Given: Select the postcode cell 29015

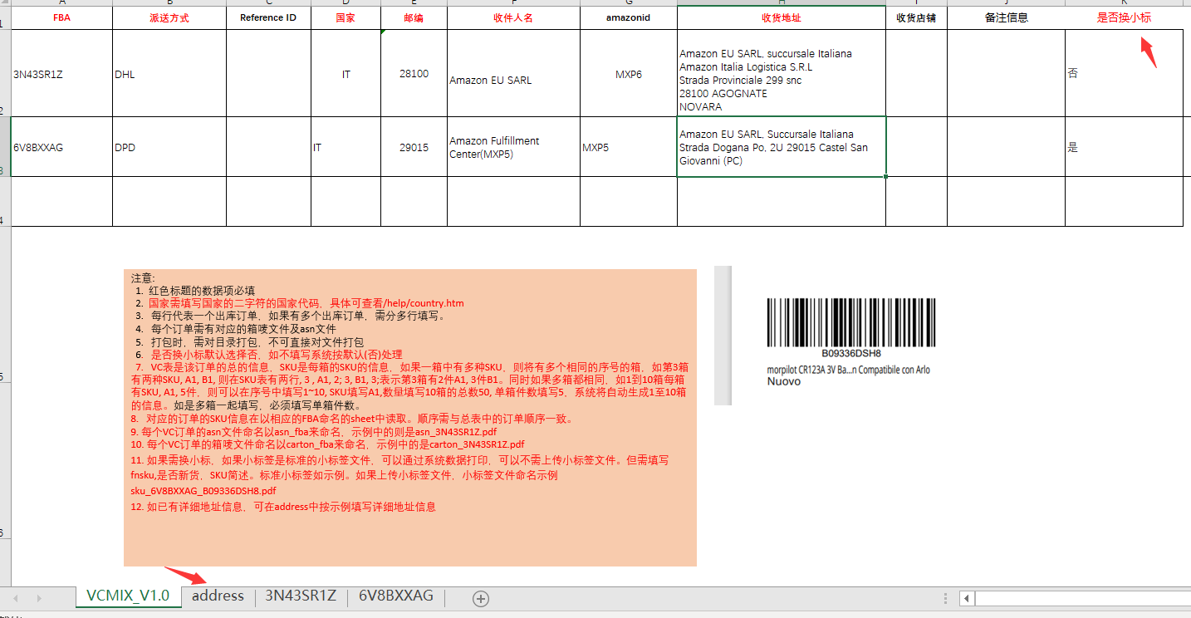Looking at the screenshot, I should [x=414, y=147].
